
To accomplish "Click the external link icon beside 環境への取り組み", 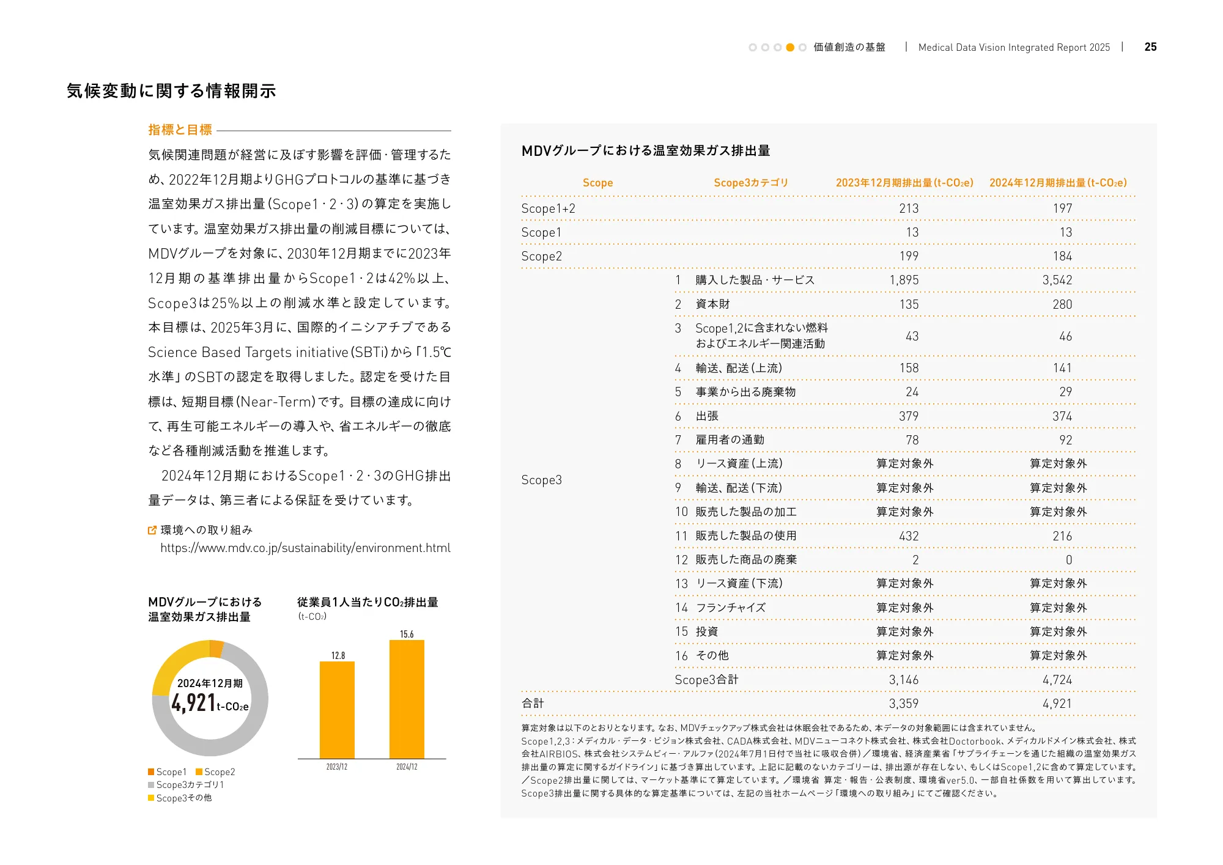I will coord(152,530).
